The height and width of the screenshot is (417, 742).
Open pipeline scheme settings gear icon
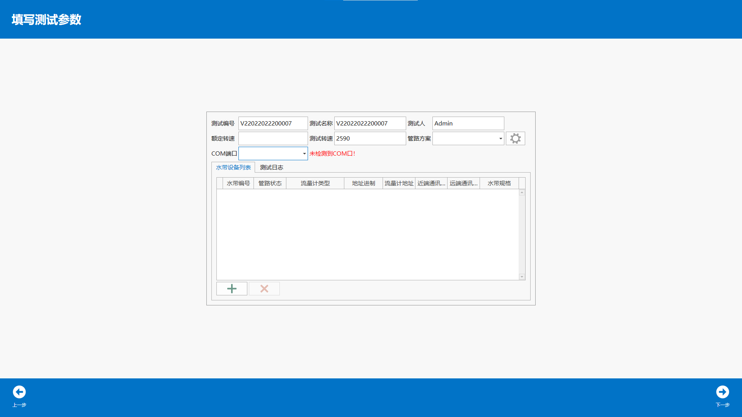(x=515, y=138)
